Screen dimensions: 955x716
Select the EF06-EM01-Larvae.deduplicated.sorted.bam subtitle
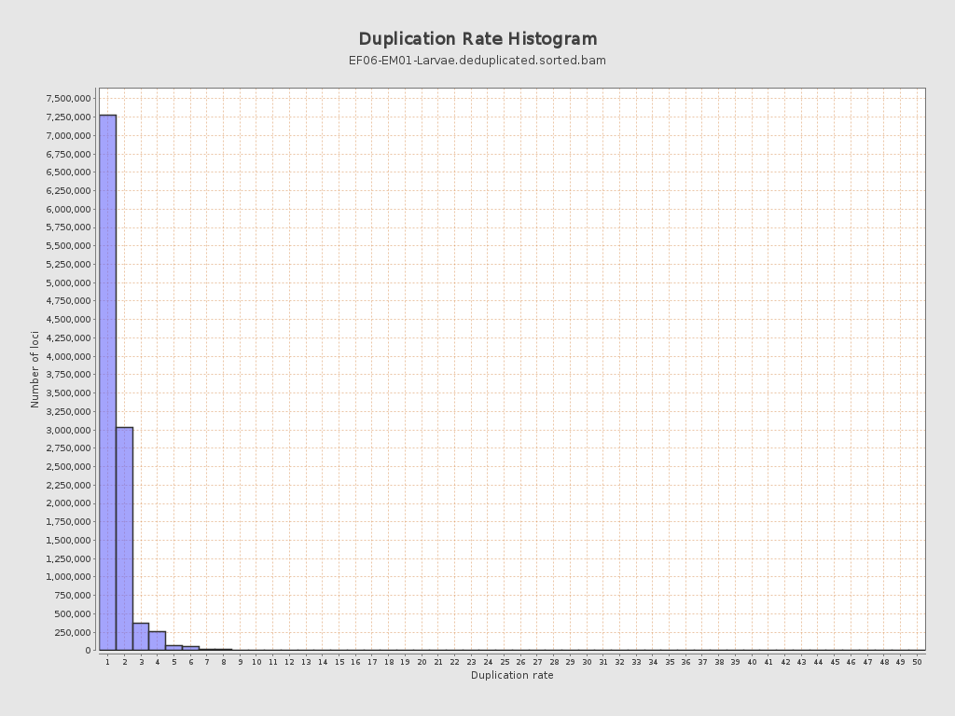click(477, 61)
